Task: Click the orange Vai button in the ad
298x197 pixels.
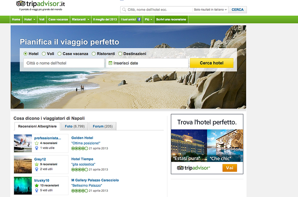Action: point(229,168)
